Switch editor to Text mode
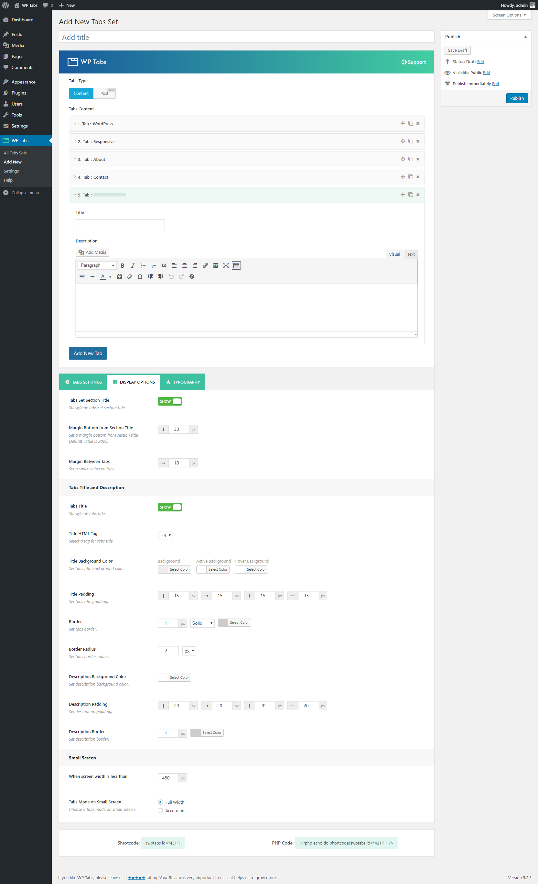The width and height of the screenshot is (538, 884). tap(411, 254)
